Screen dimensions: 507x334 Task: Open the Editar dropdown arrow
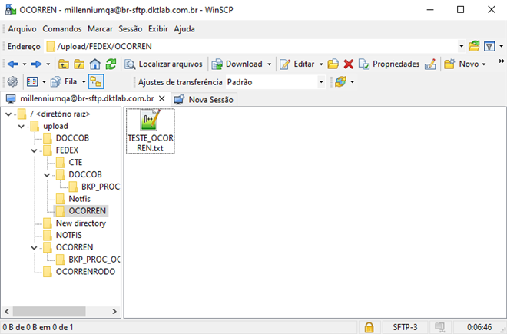[321, 64]
